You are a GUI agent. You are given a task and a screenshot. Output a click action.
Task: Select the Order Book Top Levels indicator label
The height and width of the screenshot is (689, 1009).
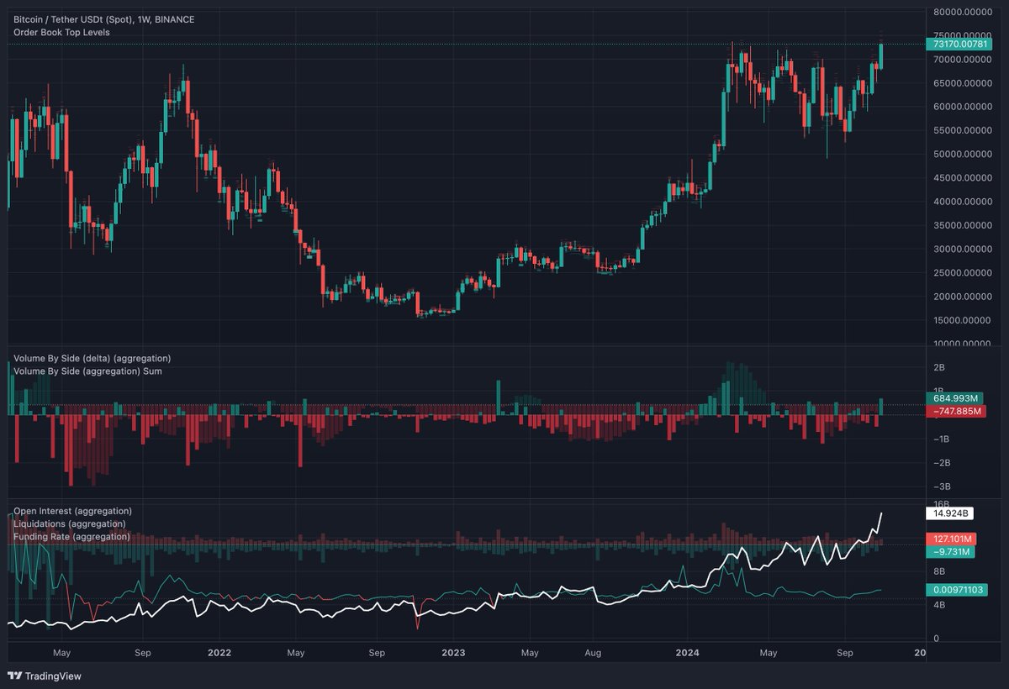[61, 32]
